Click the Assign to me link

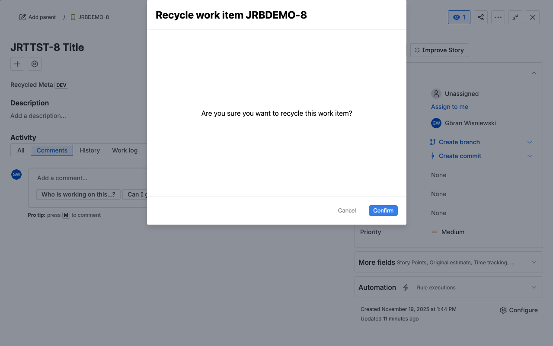click(449, 107)
